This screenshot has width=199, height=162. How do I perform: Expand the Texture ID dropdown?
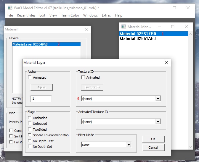(x=158, y=99)
